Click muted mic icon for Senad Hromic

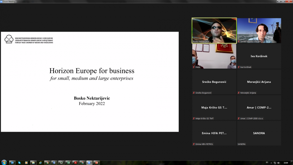coord(239,41)
